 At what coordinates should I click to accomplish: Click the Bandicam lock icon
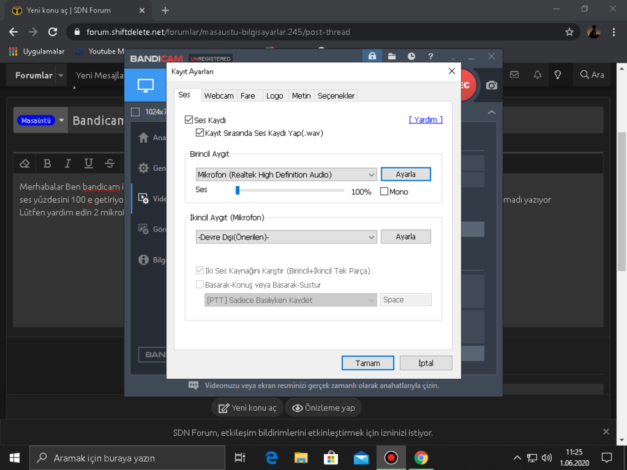tap(372, 56)
